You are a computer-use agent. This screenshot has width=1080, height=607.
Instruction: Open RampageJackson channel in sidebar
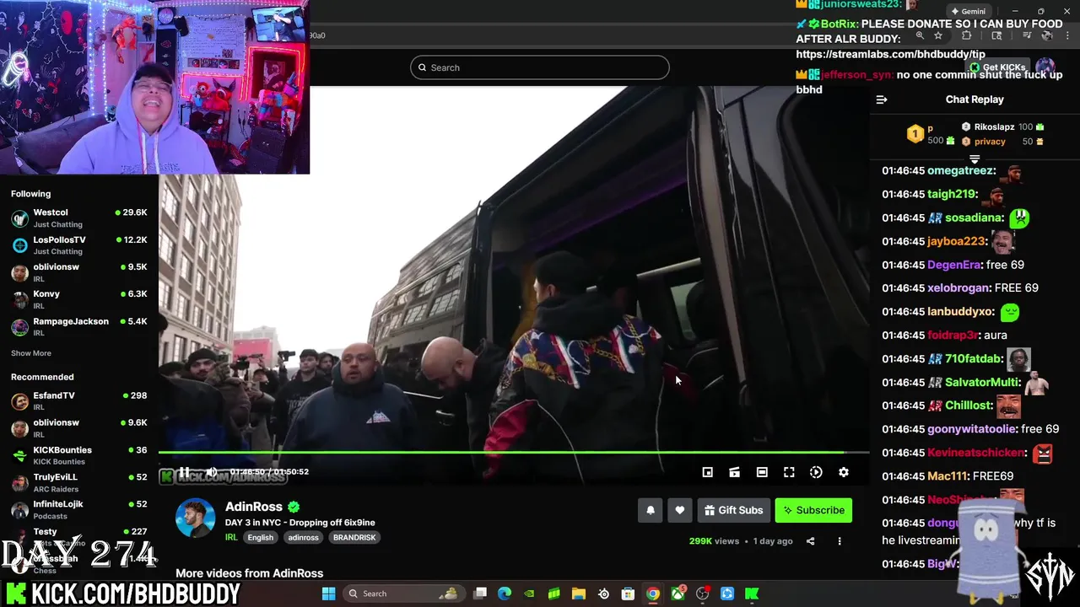tap(79, 326)
